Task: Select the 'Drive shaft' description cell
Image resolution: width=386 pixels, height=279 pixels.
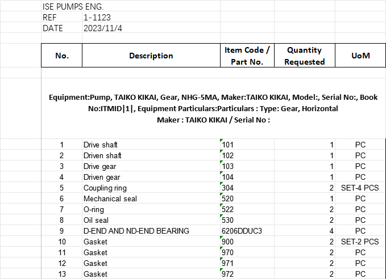Action: [151, 145]
